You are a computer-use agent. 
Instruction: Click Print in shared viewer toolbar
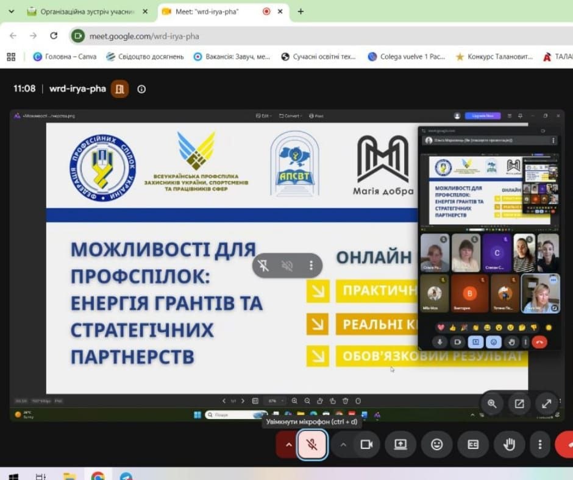click(316, 116)
